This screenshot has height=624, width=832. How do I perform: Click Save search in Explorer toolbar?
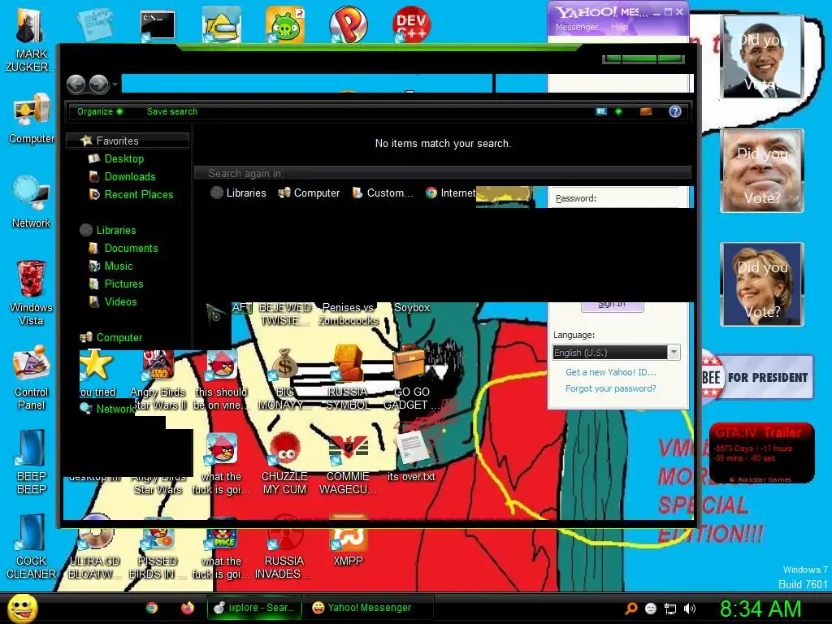coord(172,111)
